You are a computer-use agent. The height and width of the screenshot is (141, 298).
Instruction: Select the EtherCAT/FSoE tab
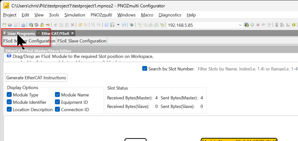click(55, 34)
